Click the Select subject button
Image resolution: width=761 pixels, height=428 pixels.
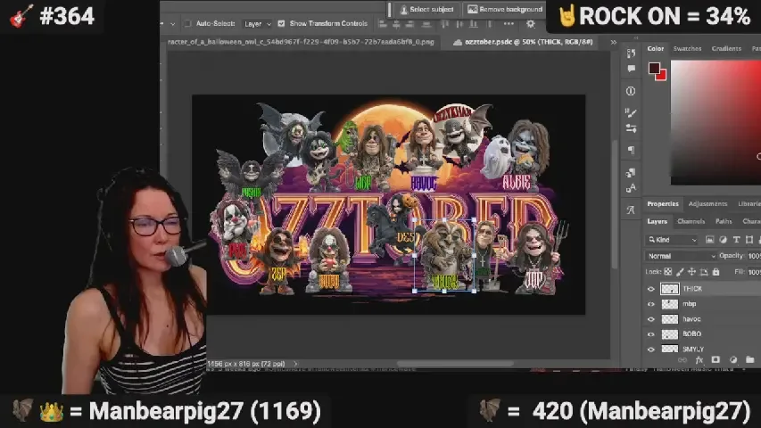click(427, 10)
